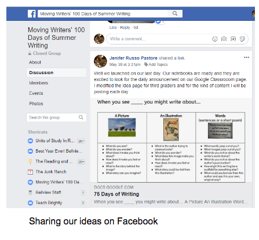The image size is (259, 240).
Task: Click calendar icon beside The Junk Ranch
Action: pos(30,172)
